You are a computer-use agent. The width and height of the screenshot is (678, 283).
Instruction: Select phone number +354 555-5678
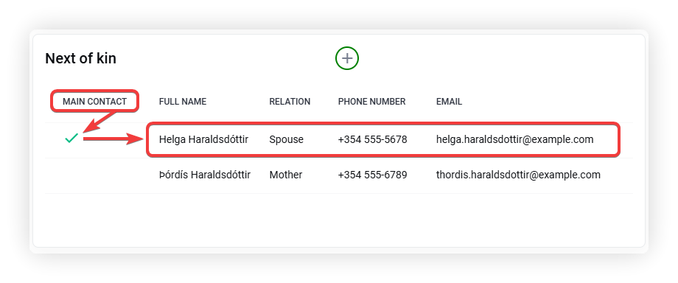[373, 140]
